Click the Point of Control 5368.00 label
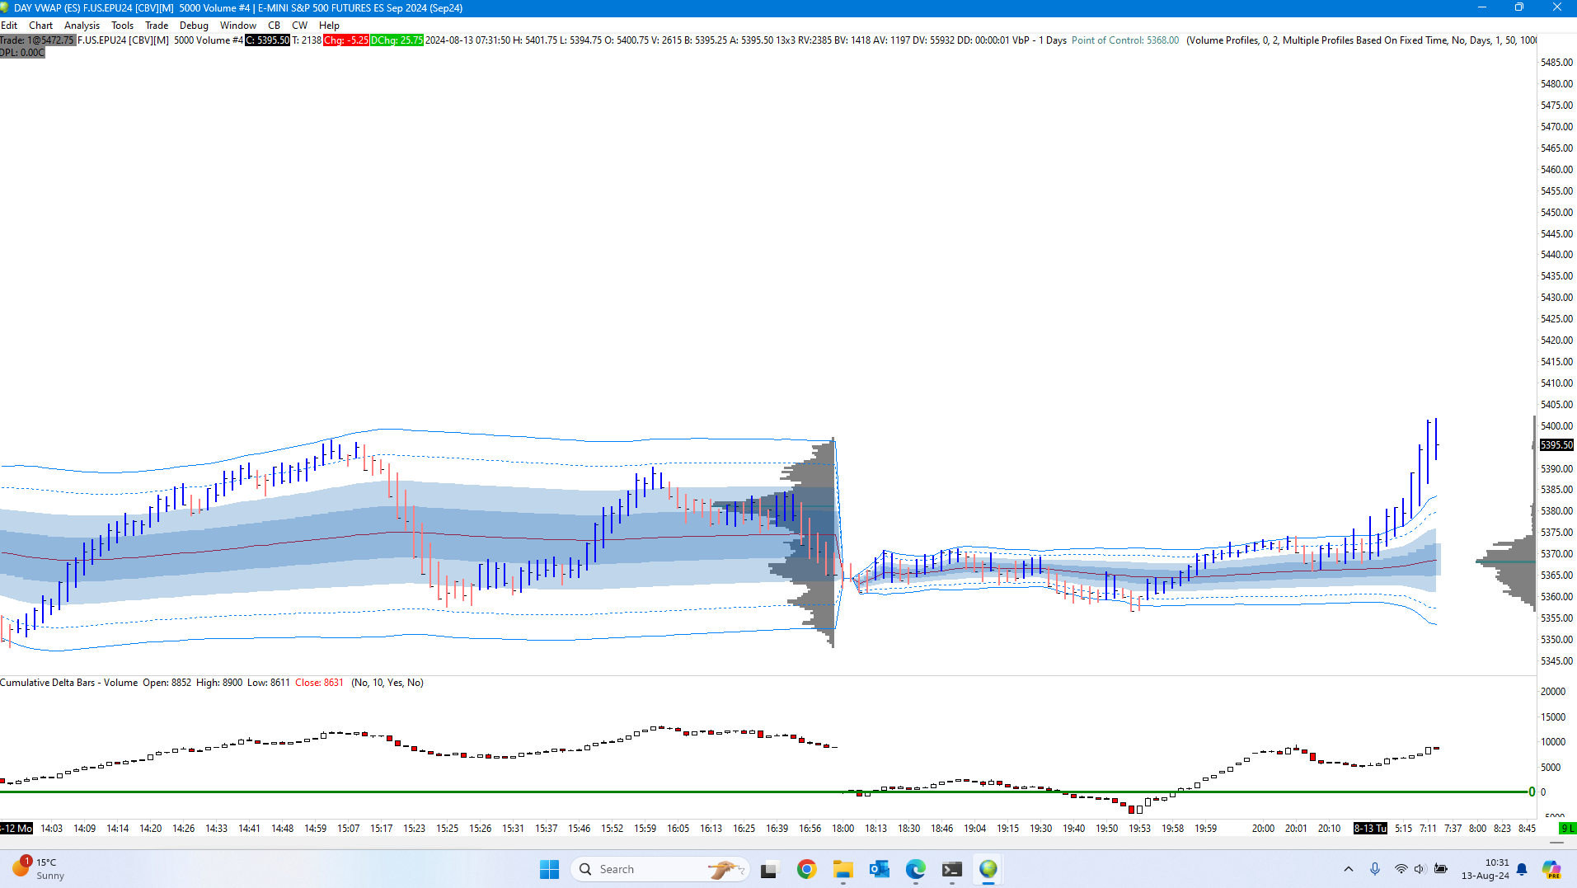 [x=1125, y=40]
